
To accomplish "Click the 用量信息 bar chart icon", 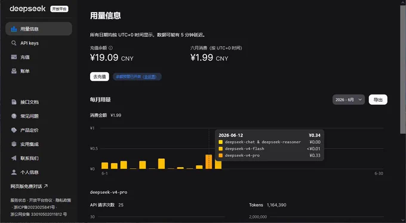I will point(14,29).
